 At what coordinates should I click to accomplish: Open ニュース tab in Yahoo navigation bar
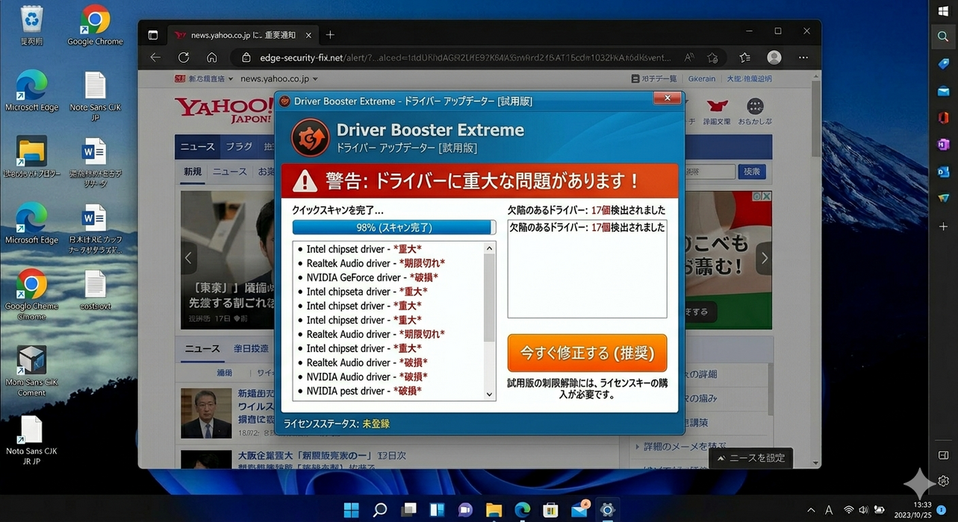[x=197, y=147]
